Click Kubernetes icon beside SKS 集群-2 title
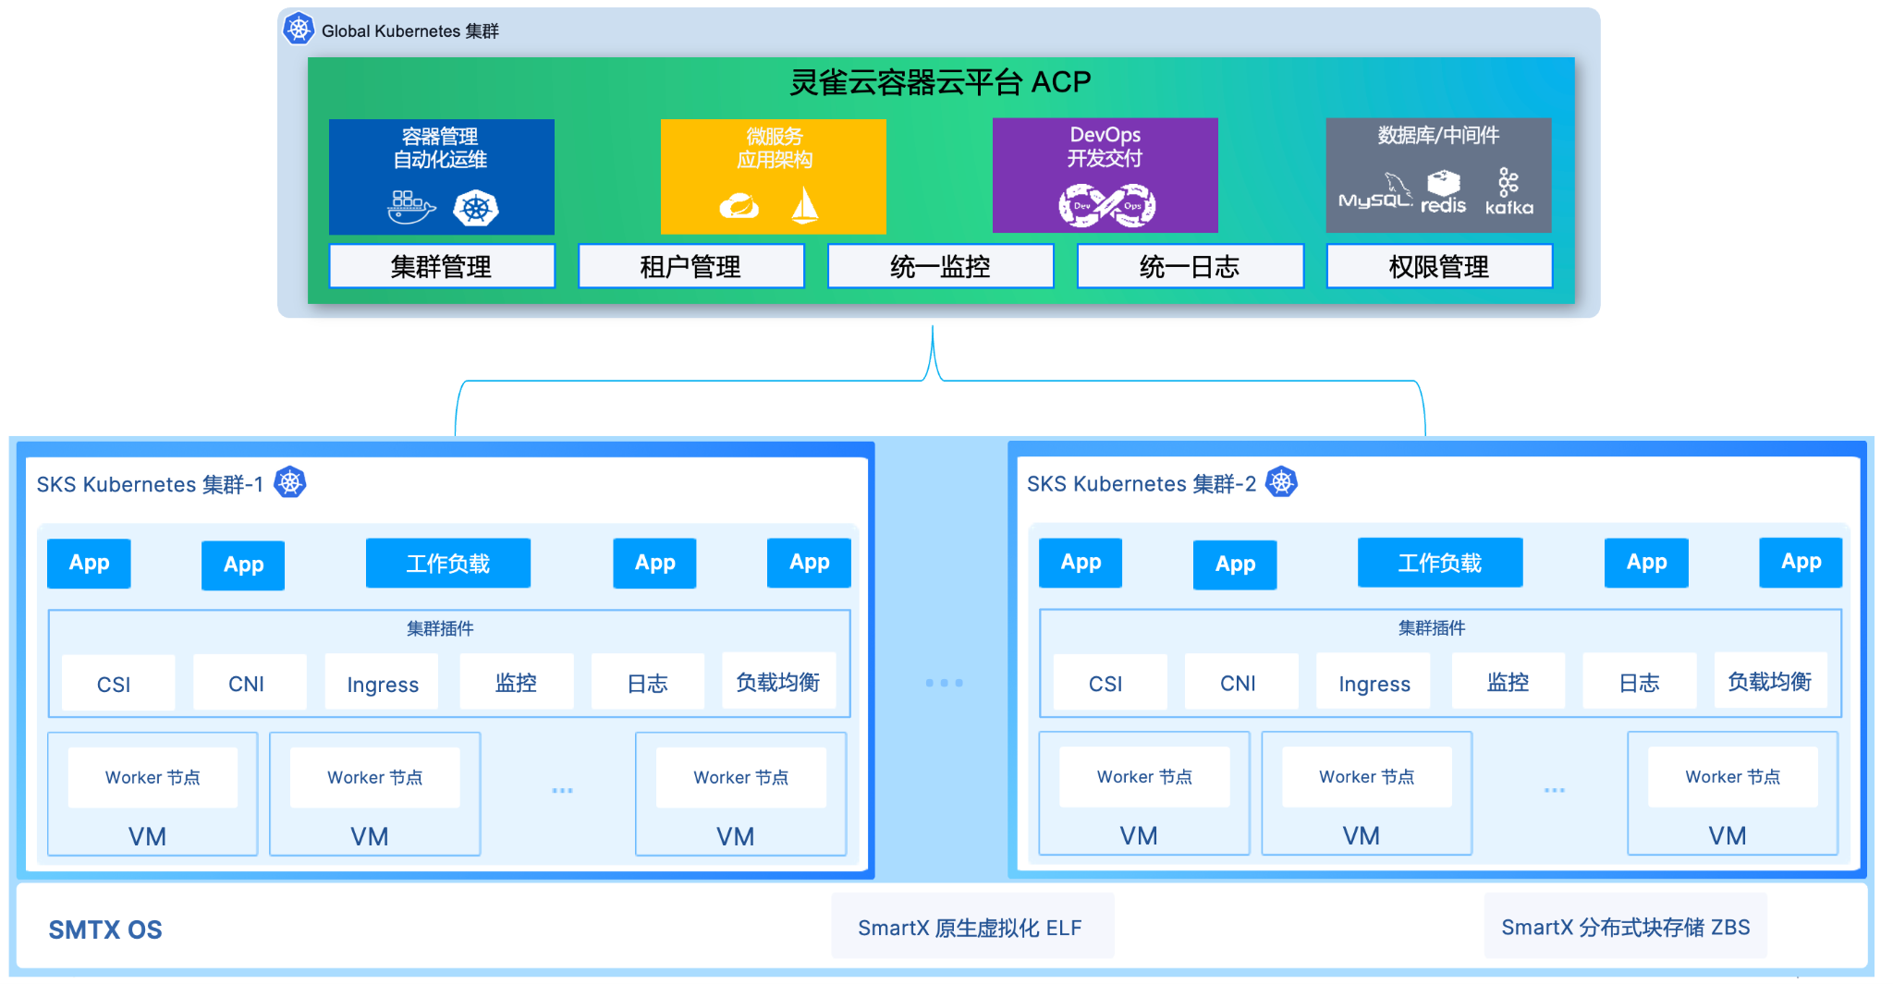Screen dimensions: 1893x984 (x=1281, y=481)
